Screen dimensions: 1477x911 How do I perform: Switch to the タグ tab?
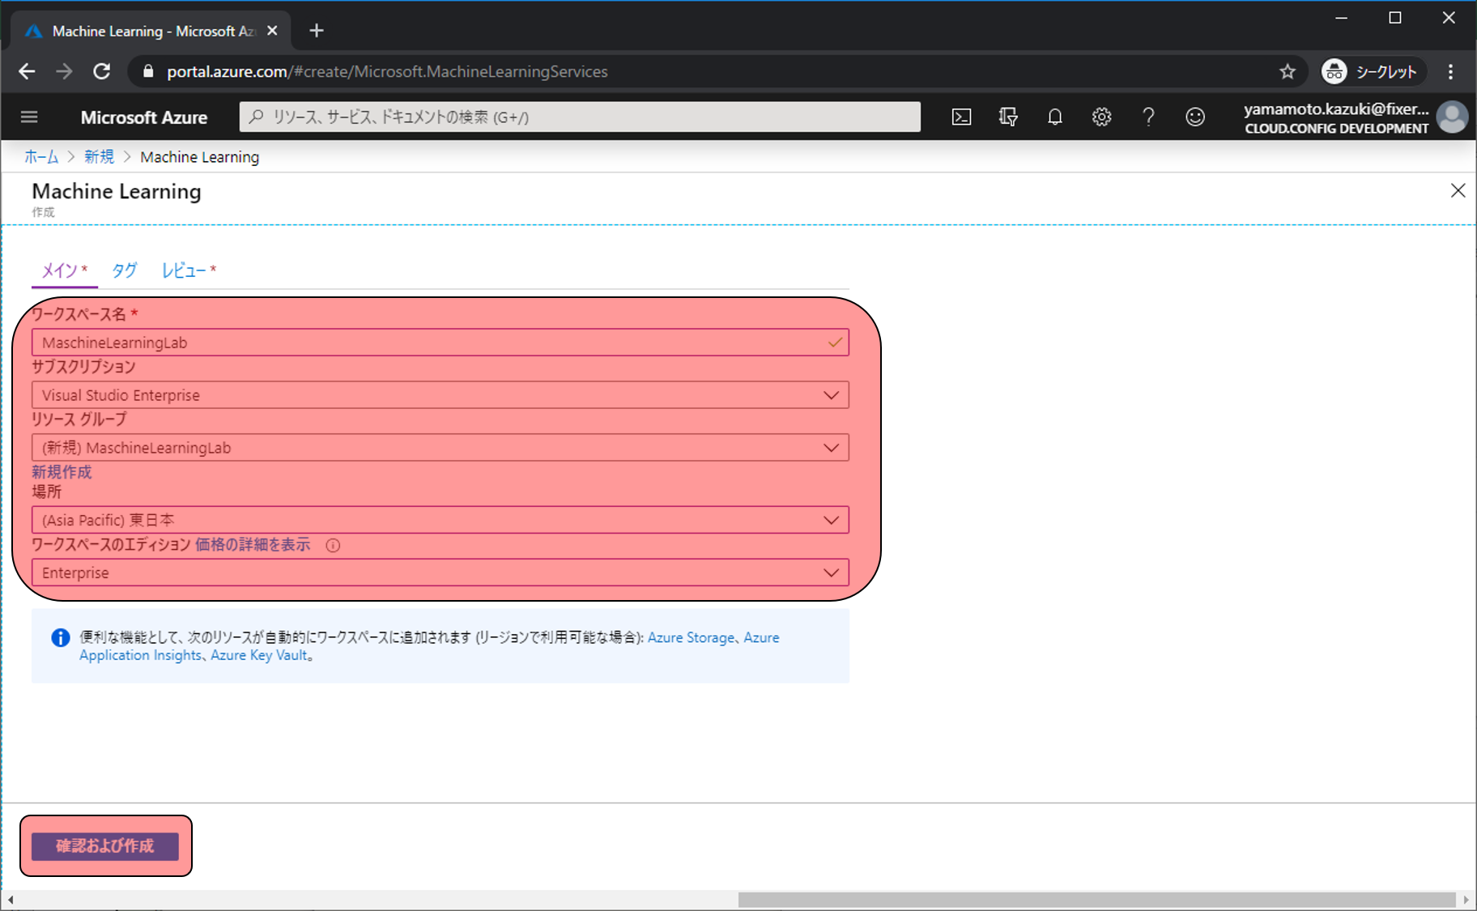coord(124,270)
